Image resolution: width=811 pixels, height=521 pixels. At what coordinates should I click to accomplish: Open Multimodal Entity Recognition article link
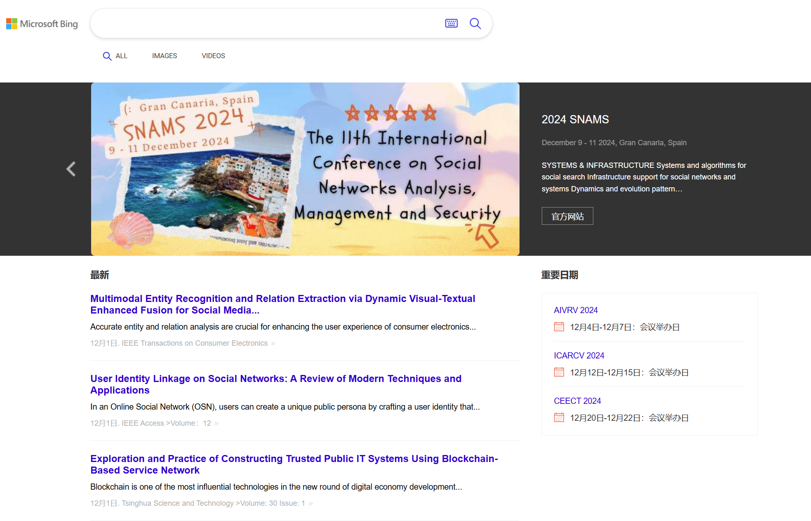(x=283, y=304)
